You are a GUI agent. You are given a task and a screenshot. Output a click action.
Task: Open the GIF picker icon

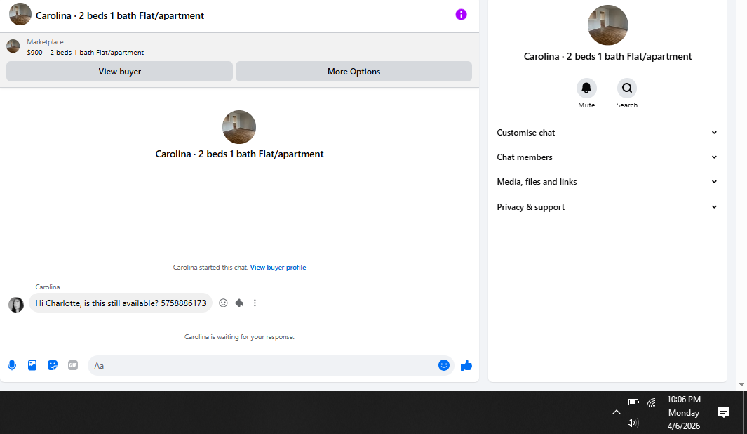73,365
